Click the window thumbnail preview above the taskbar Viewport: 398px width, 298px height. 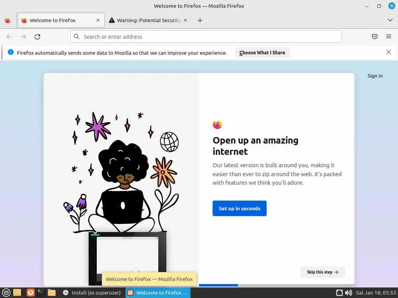tap(127, 258)
